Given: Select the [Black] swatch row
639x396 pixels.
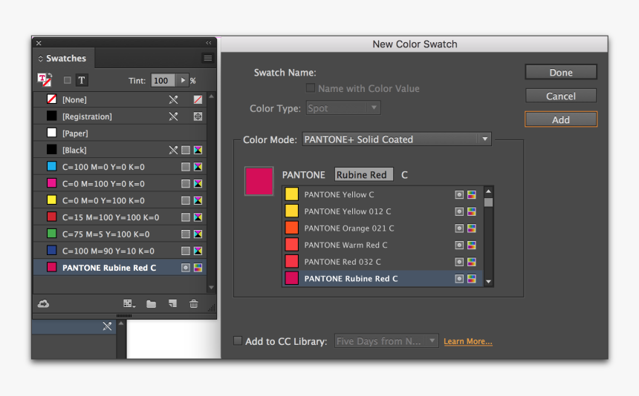Looking at the screenshot, I should pos(120,151).
